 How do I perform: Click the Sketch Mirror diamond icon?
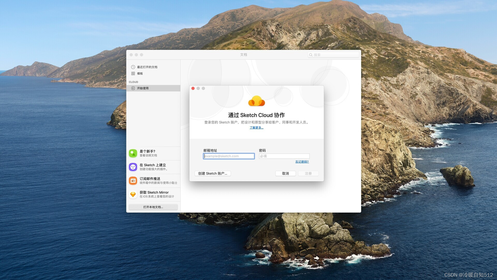point(133,194)
